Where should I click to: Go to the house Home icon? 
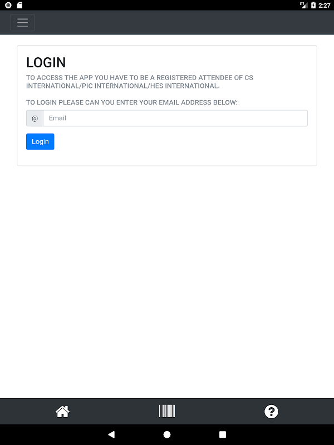(x=62, y=412)
